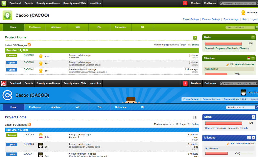Click milestone progress bar in blue panel

pos(216,153)
